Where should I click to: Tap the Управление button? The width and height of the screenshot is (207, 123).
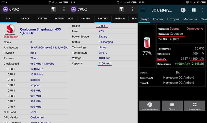point(195,106)
